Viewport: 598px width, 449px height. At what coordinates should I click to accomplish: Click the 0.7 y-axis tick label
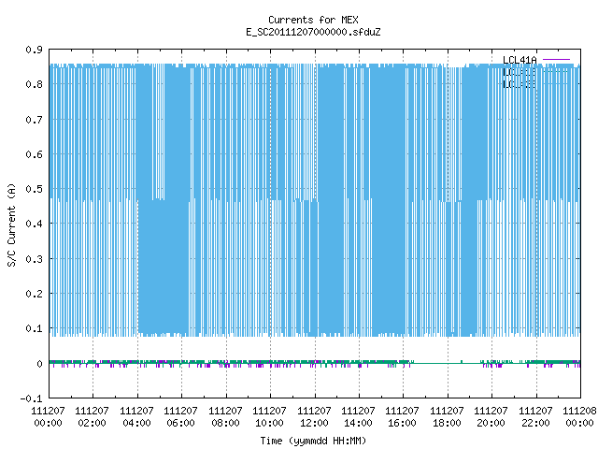pyautogui.click(x=34, y=120)
